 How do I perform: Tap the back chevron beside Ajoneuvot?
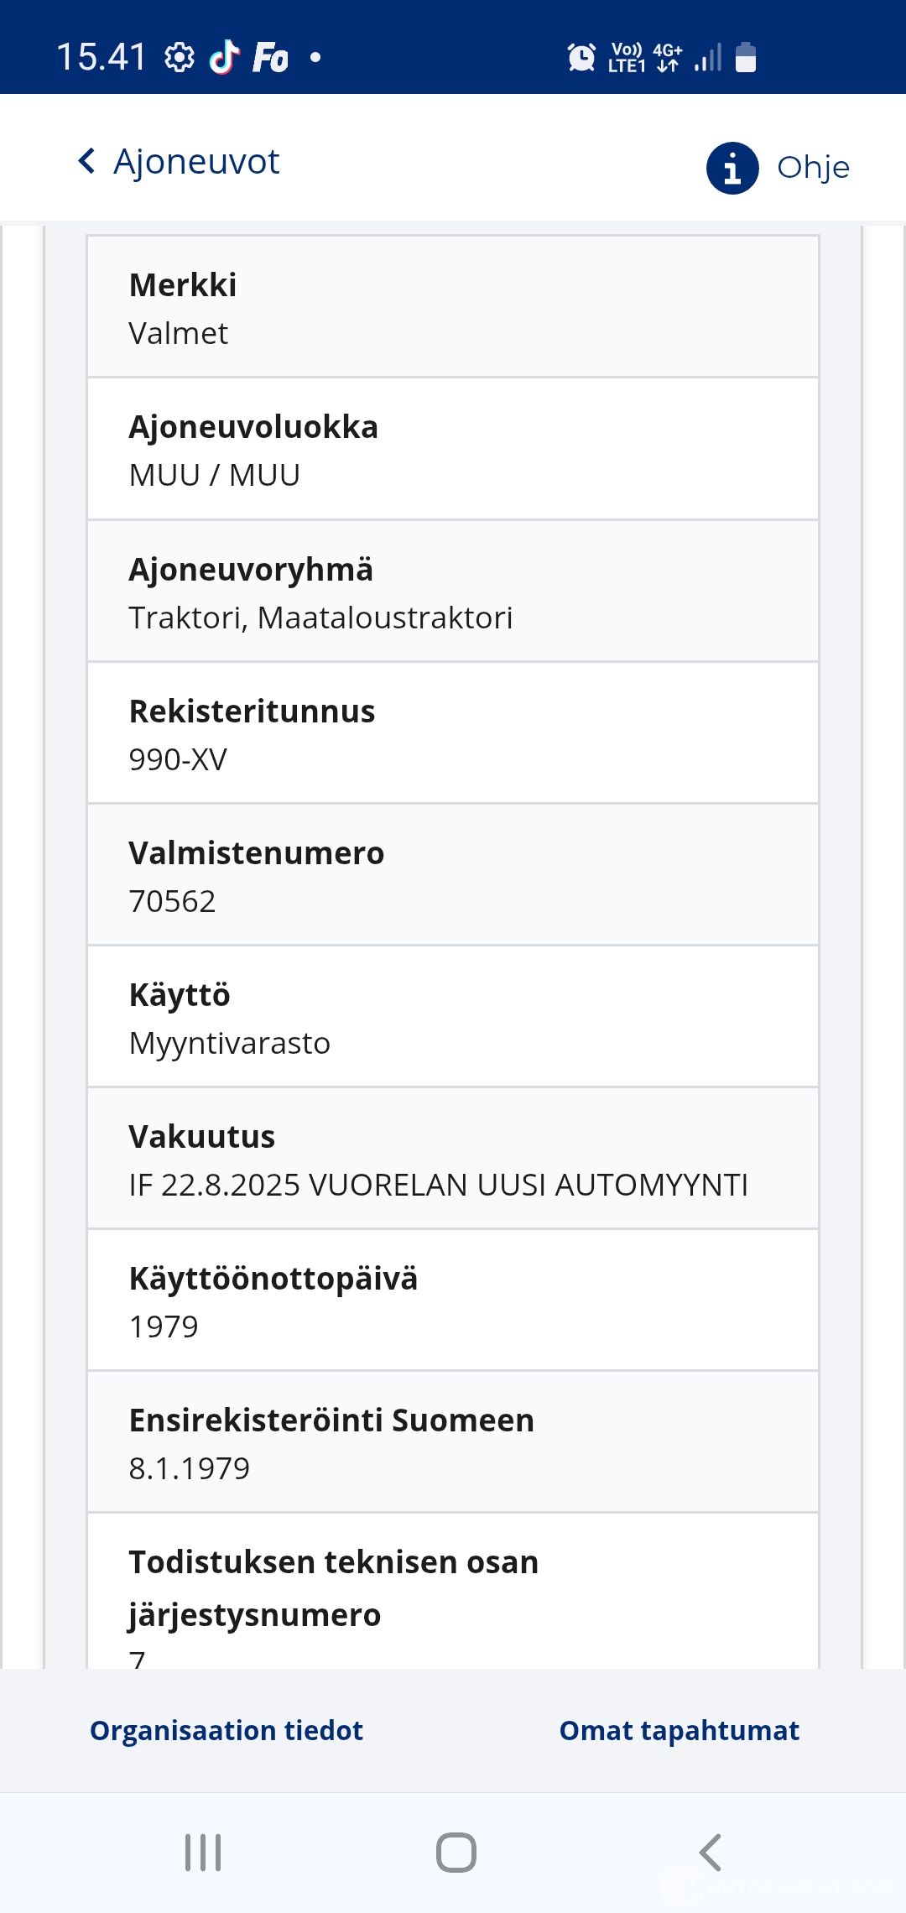pyautogui.click(x=86, y=161)
